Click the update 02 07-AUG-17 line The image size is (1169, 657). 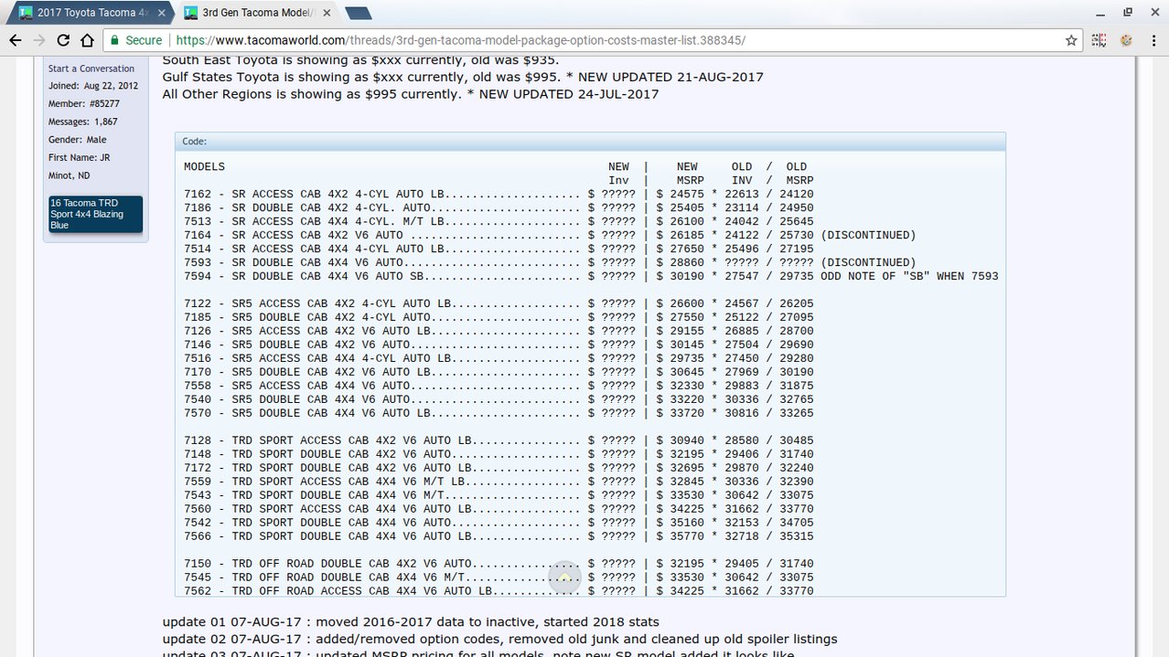click(499, 640)
